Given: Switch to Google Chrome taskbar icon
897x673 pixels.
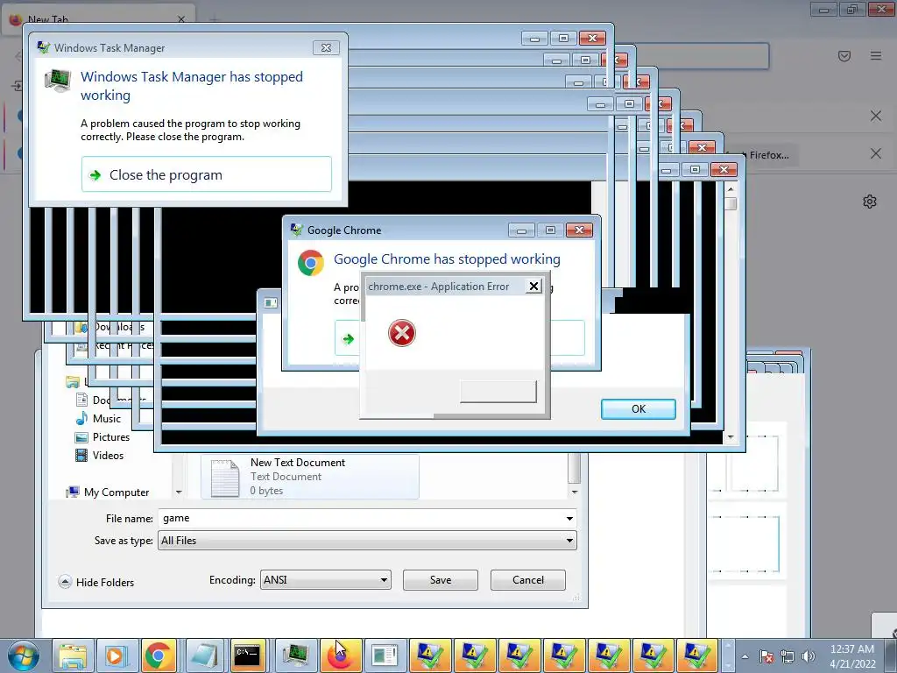Looking at the screenshot, I should 159,655.
